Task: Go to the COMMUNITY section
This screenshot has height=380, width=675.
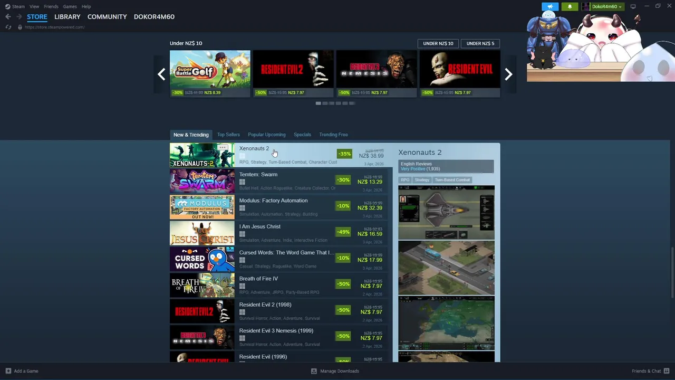Action: [107, 17]
